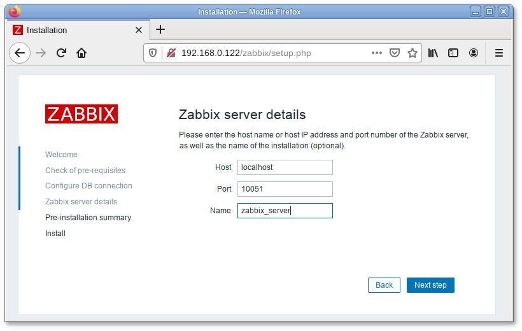Open the Firefox home page
522x331 pixels.
(x=81, y=53)
